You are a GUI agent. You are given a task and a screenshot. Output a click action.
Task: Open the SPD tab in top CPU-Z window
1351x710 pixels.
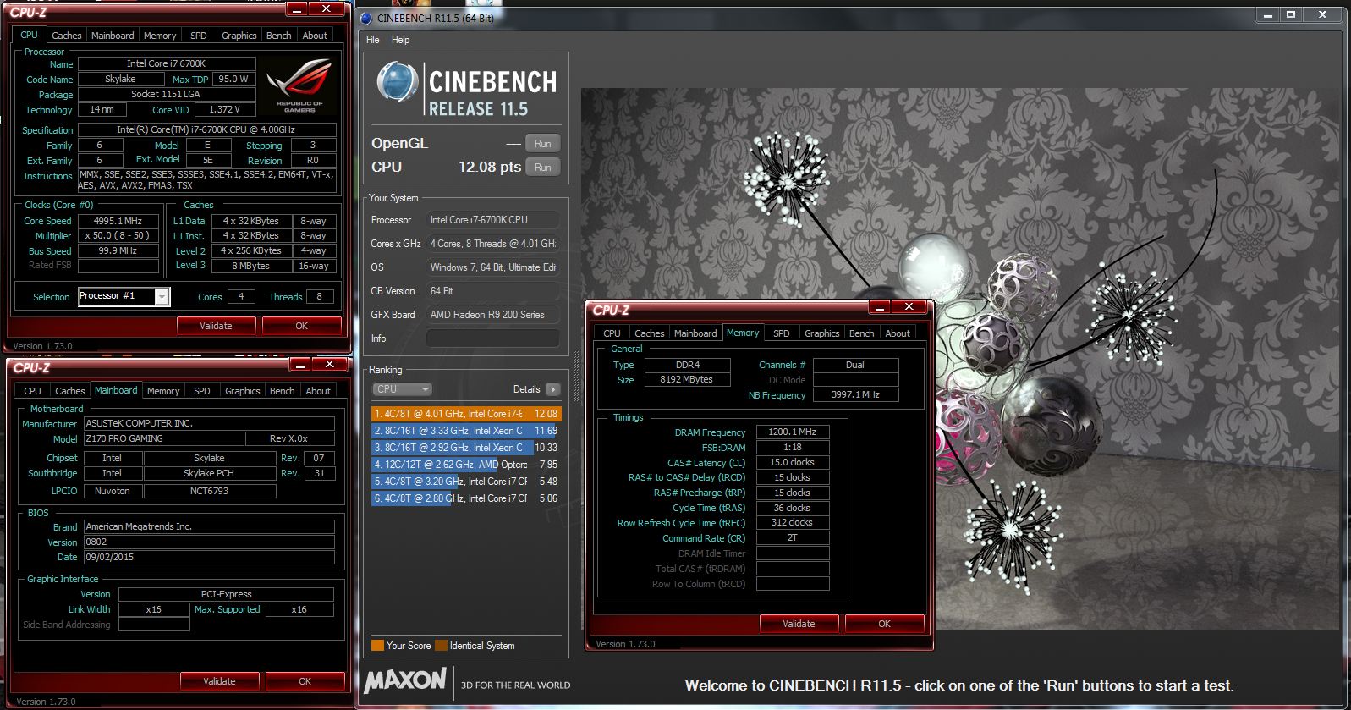tap(198, 36)
